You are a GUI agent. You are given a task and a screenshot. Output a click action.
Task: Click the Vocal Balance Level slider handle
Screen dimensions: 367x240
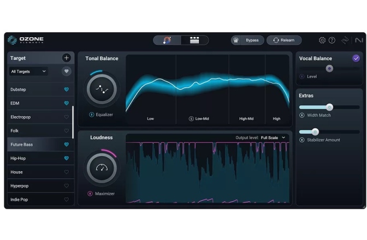point(329,69)
